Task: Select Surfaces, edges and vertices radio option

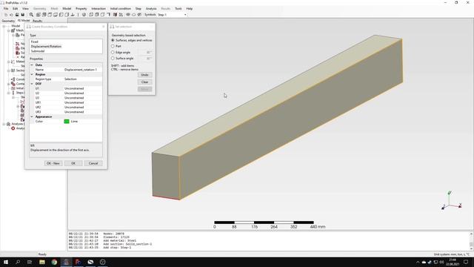Action: pyautogui.click(x=113, y=40)
